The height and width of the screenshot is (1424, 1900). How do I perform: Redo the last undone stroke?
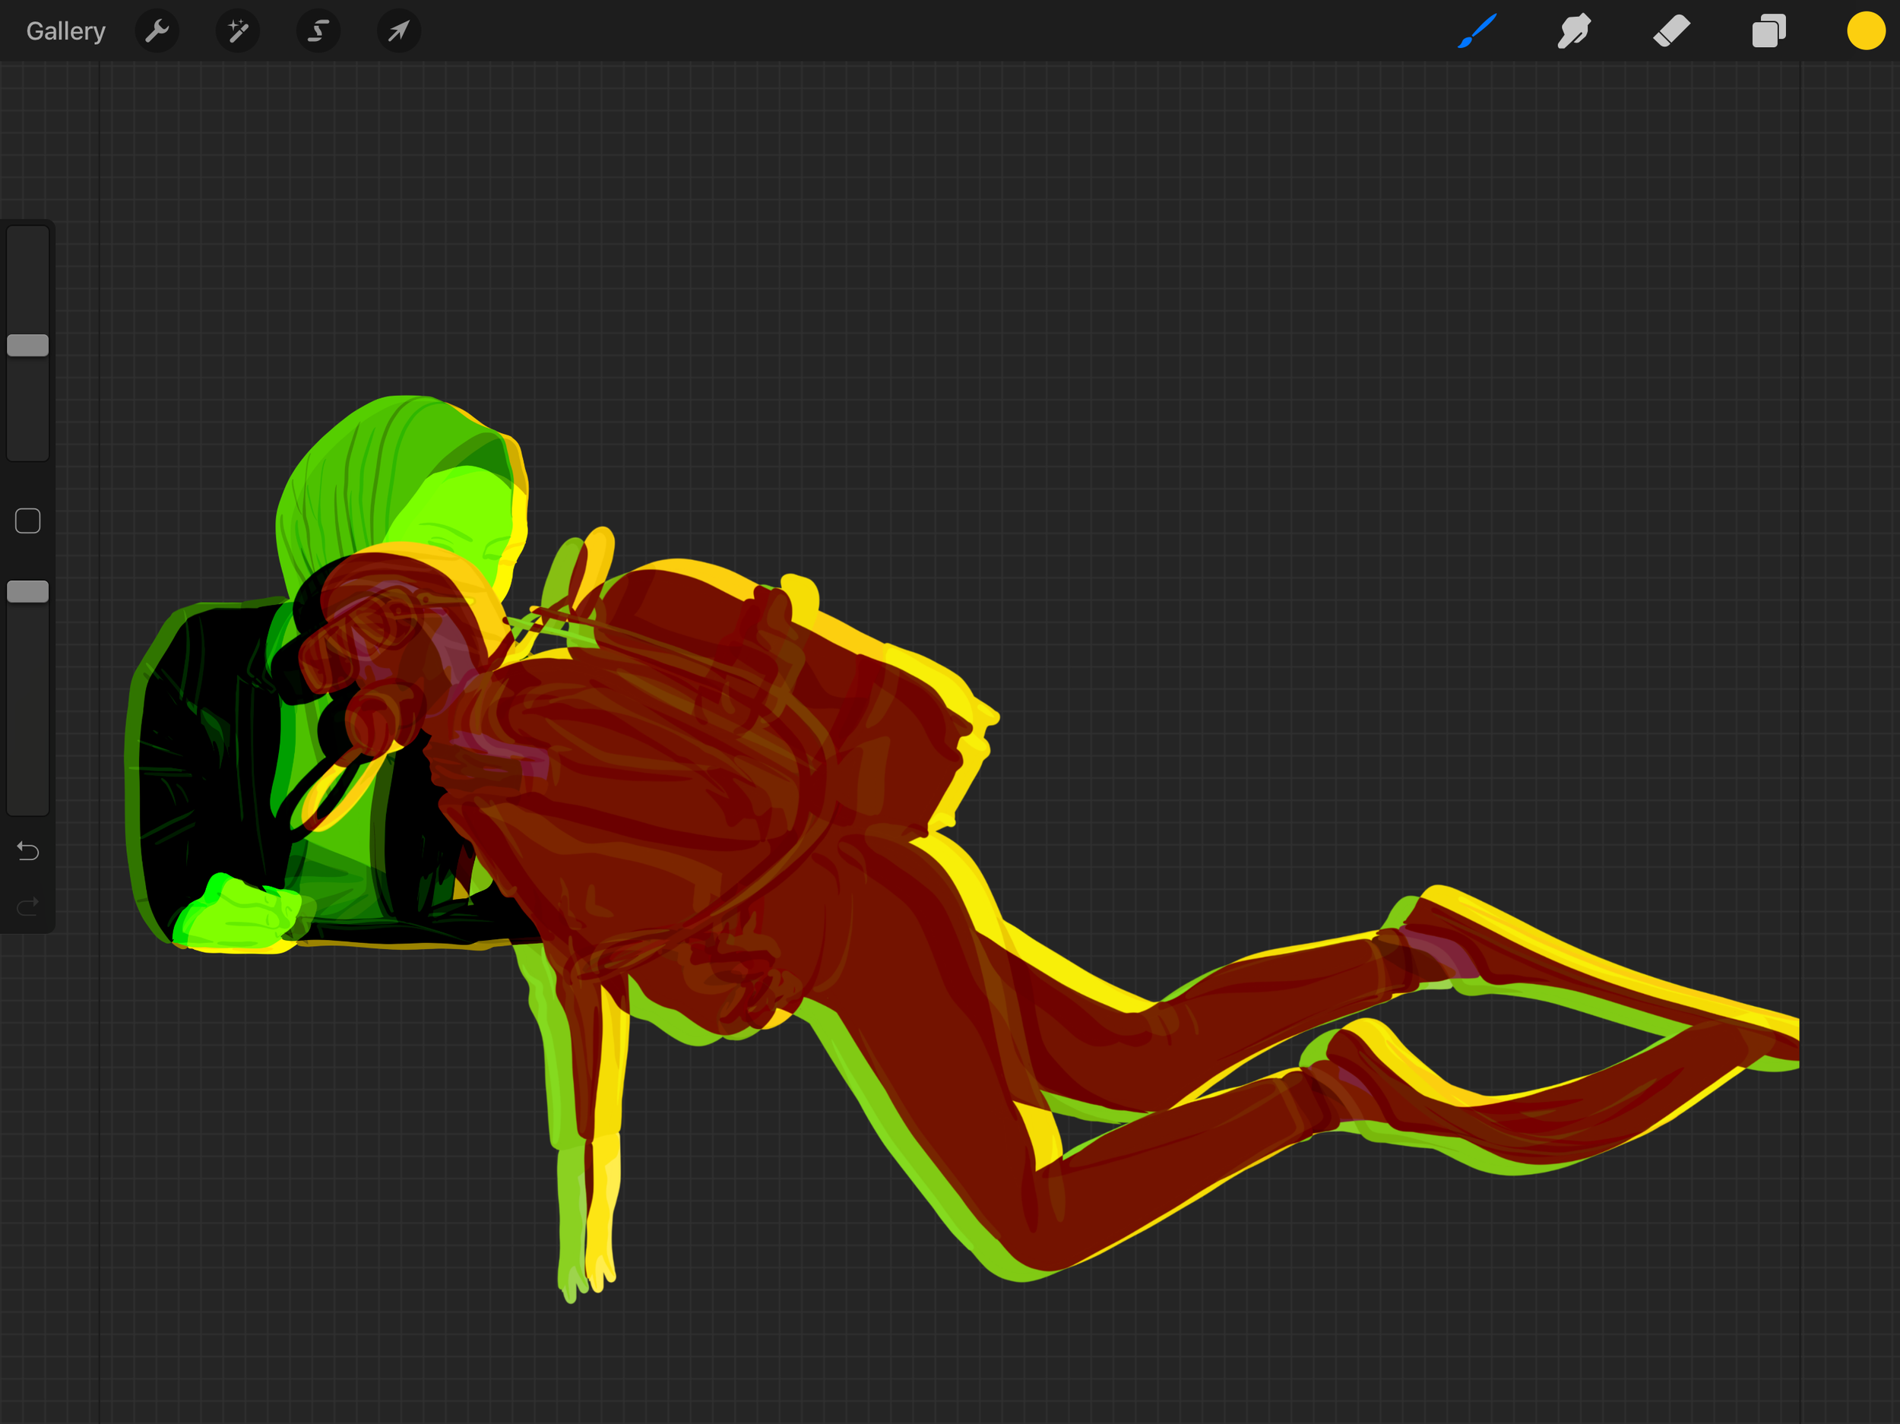27,905
